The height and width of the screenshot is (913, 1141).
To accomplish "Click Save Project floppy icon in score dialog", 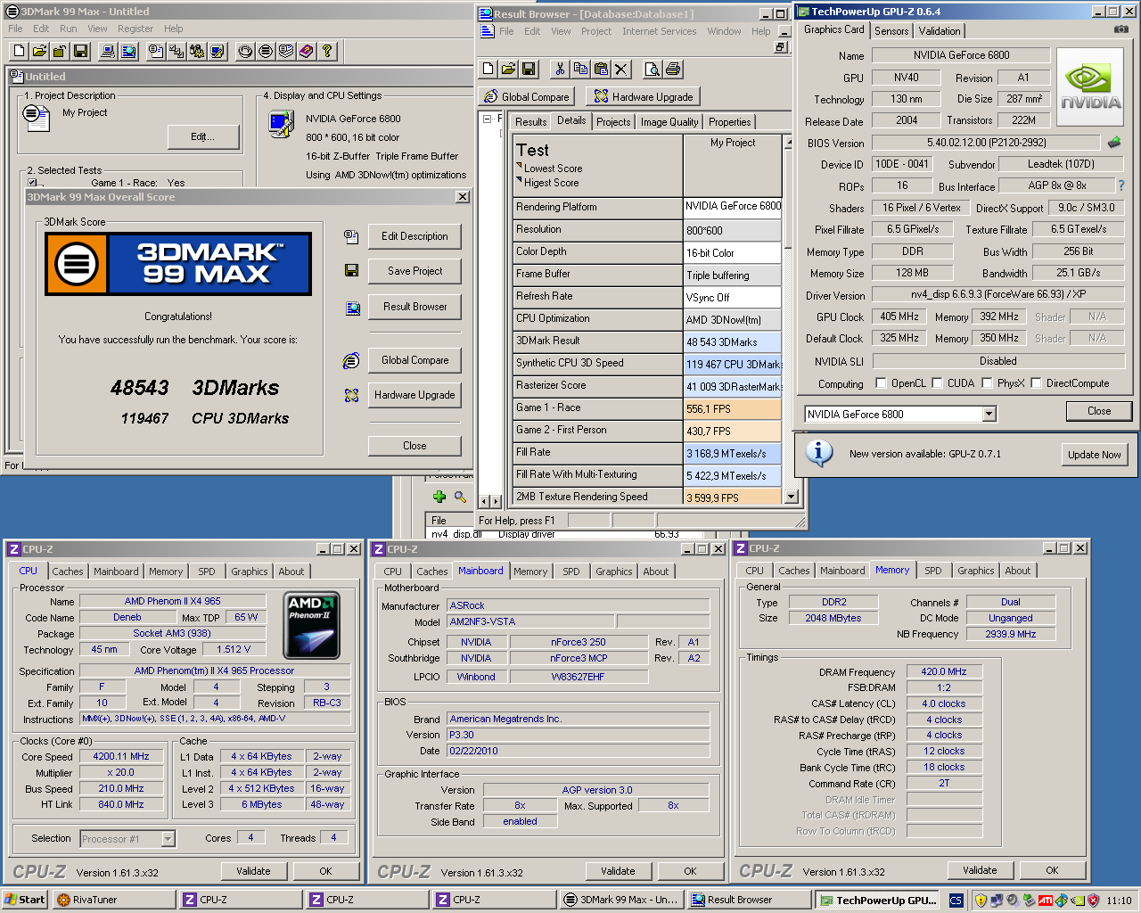I will 351,270.
